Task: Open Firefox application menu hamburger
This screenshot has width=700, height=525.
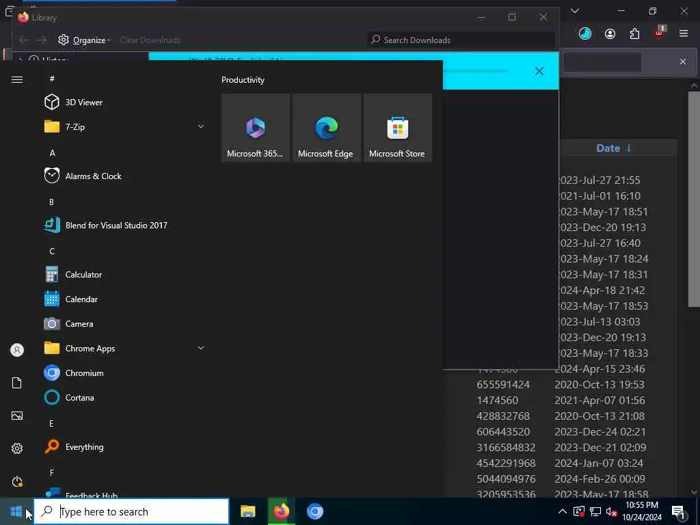Action: [684, 33]
